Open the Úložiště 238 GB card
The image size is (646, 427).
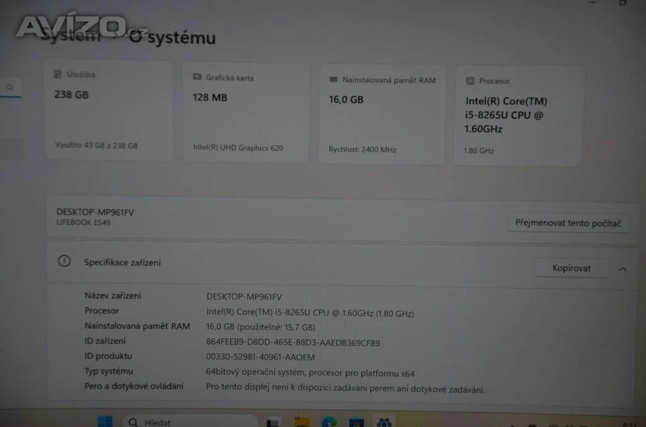pyautogui.click(x=109, y=110)
